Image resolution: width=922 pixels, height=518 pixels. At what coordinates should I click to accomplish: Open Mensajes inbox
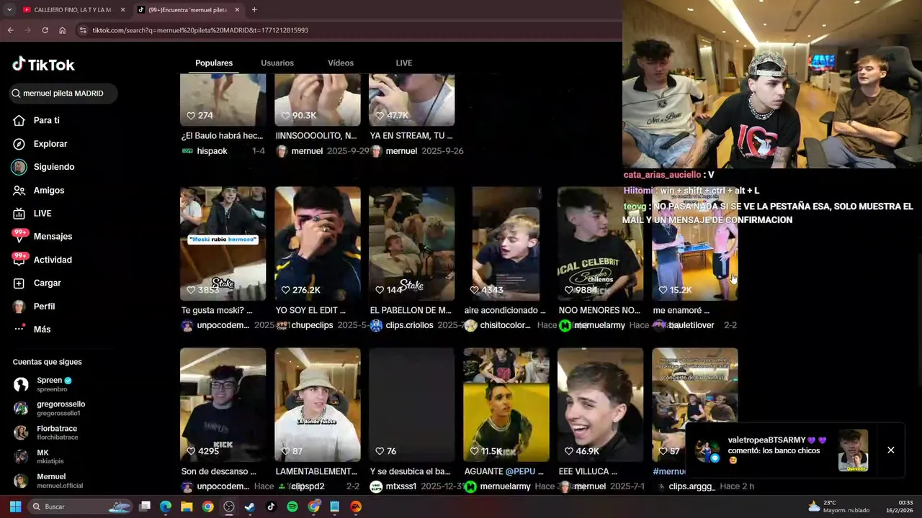pos(53,237)
